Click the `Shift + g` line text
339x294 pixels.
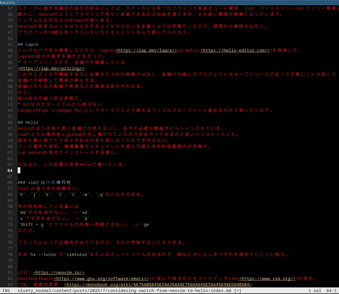[x=85, y=225]
